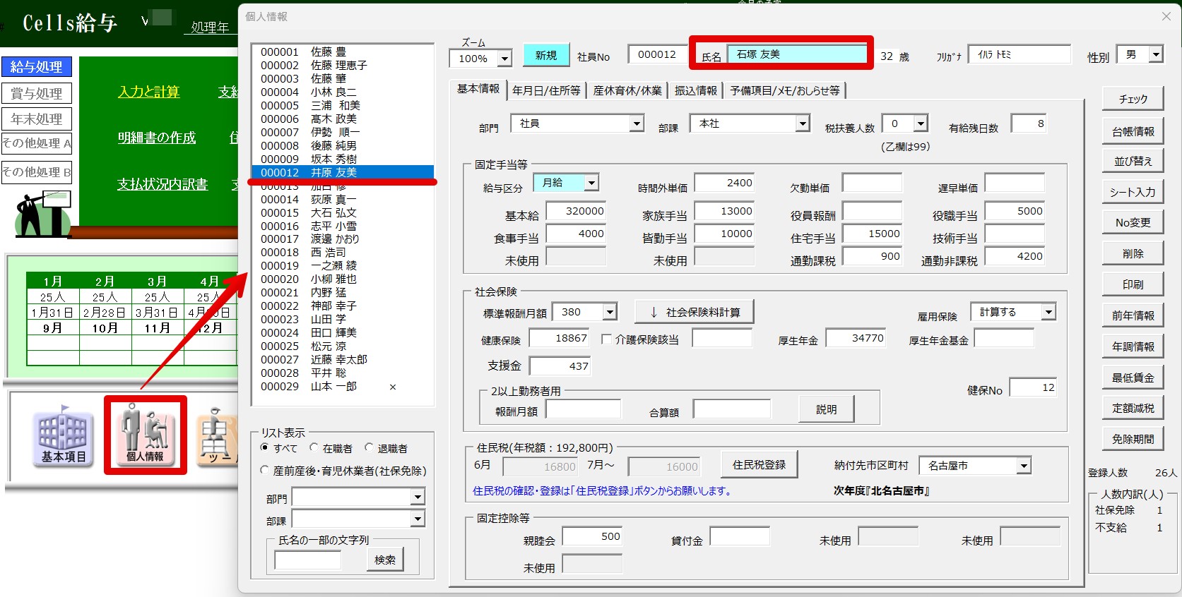Click the 氏名の一部の文字列 search field
1182x597 pixels.
click(x=308, y=560)
